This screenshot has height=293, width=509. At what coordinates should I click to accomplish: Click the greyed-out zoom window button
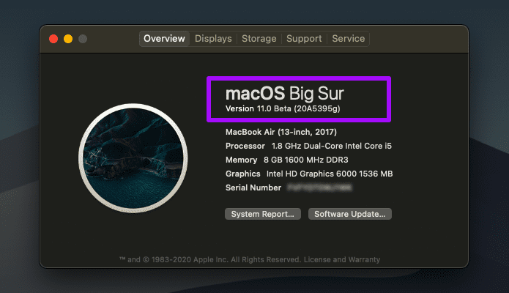(83, 39)
